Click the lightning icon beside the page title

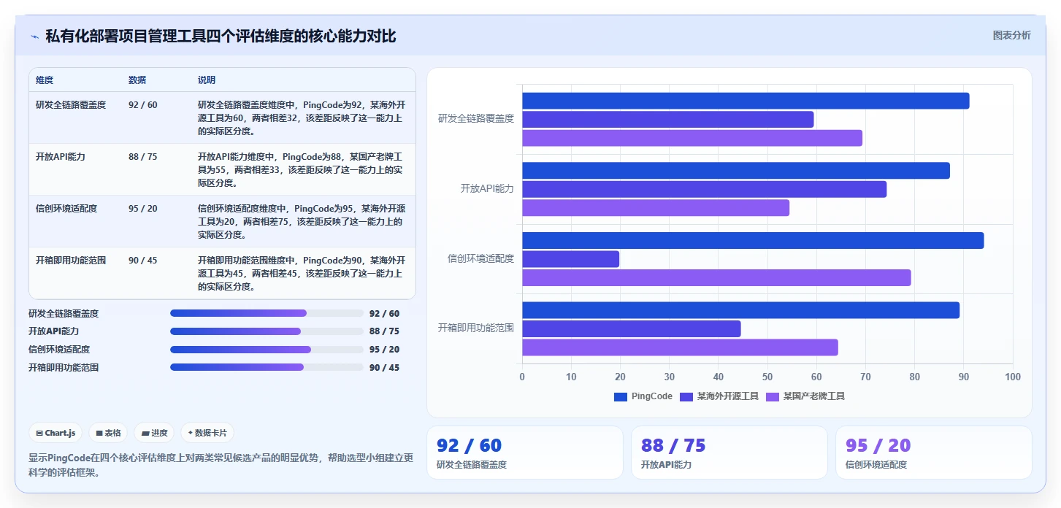[34, 36]
